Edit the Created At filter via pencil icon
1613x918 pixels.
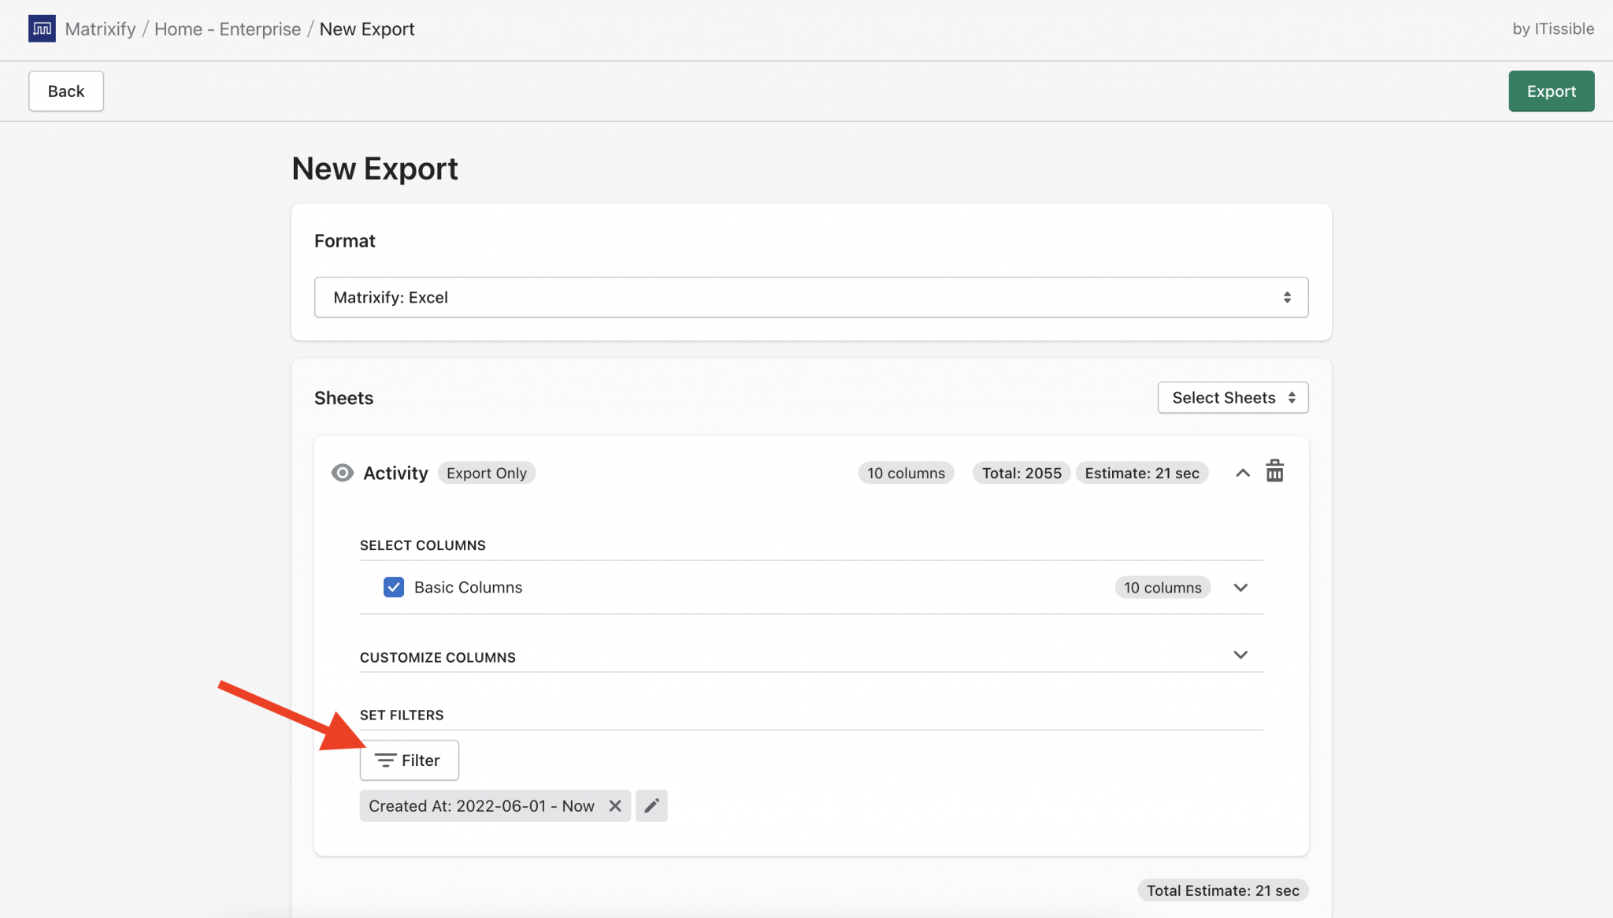pyautogui.click(x=651, y=805)
